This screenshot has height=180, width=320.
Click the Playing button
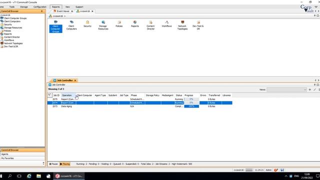(x=65, y=164)
